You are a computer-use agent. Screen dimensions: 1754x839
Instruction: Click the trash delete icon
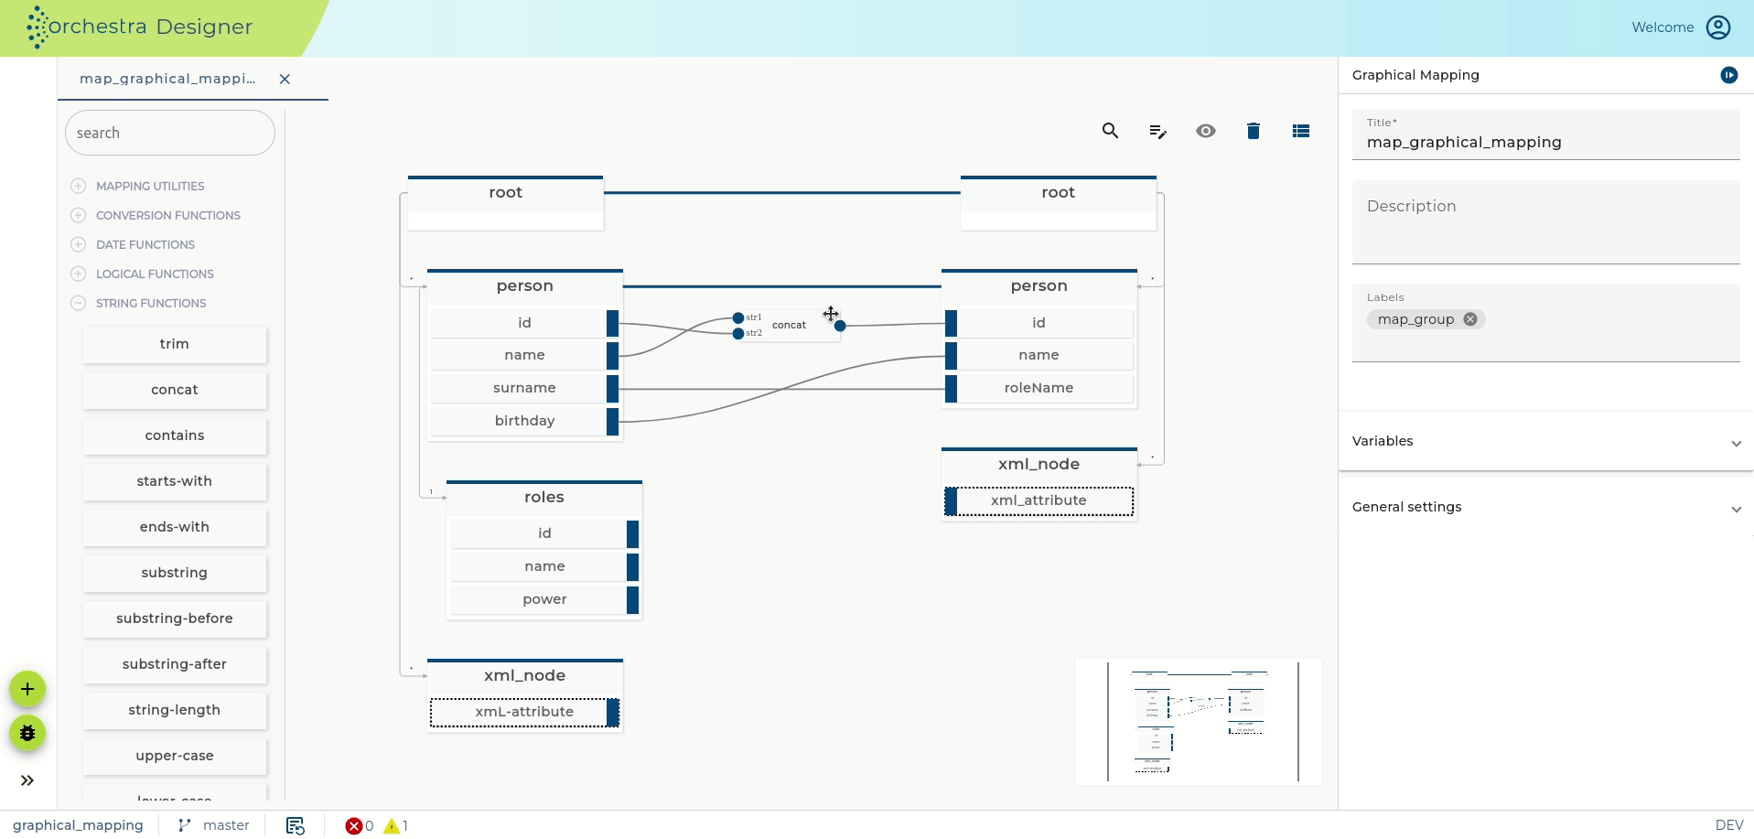1254,131
